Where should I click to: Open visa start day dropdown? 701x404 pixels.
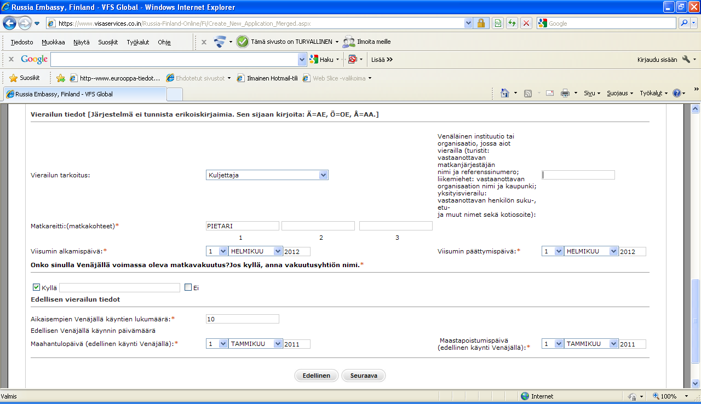[x=223, y=251]
